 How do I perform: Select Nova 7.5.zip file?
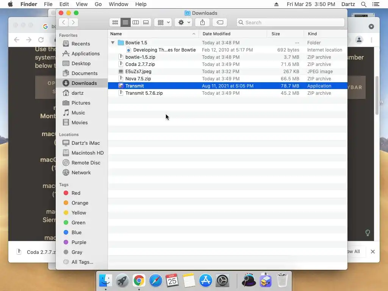tap(227, 78)
